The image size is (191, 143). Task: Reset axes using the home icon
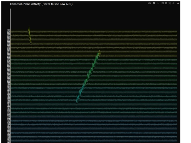tap(173, 3)
